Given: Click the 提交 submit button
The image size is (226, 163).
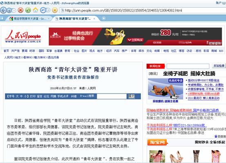Looking at the screenshot, I should click(x=131, y=96).
